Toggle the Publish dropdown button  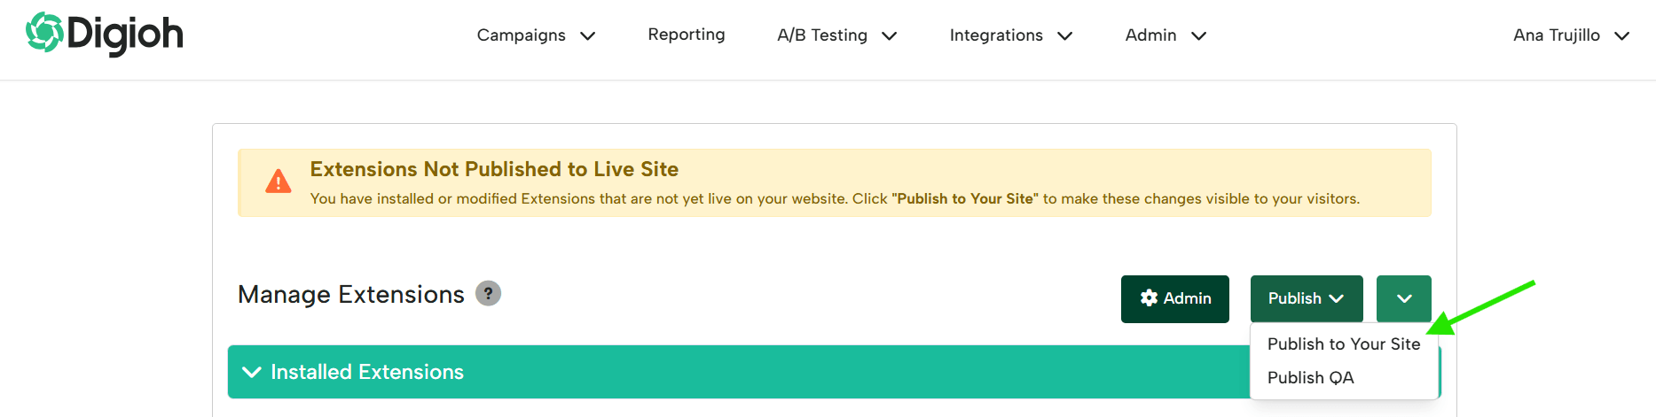pos(1307,299)
